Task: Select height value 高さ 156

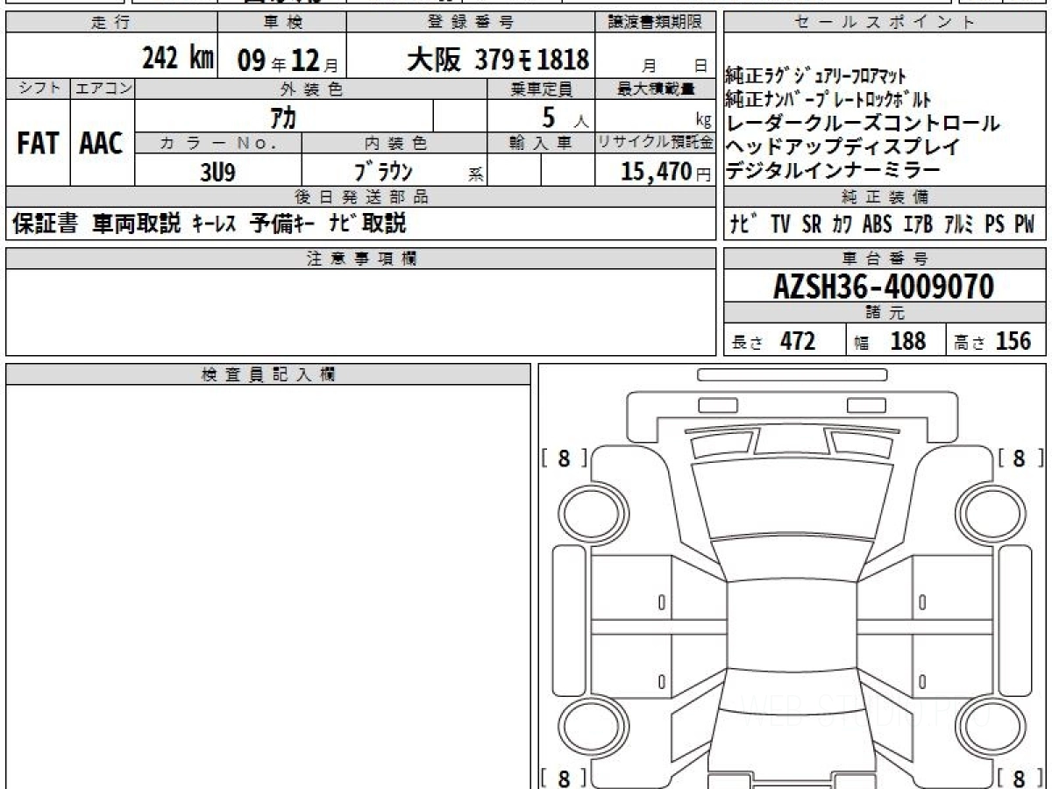Action: 992,341
